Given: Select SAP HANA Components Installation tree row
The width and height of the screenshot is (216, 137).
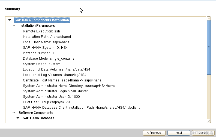Looking at the screenshot, I should coord(42,20).
